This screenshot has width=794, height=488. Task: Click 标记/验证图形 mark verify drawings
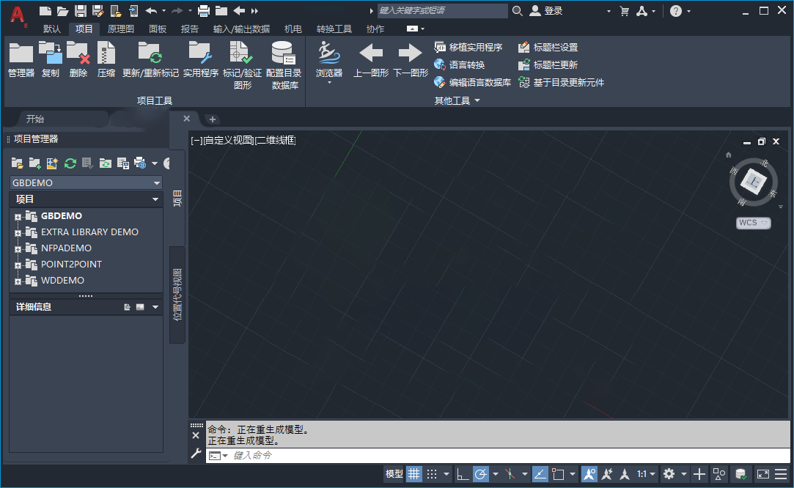click(x=242, y=66)
